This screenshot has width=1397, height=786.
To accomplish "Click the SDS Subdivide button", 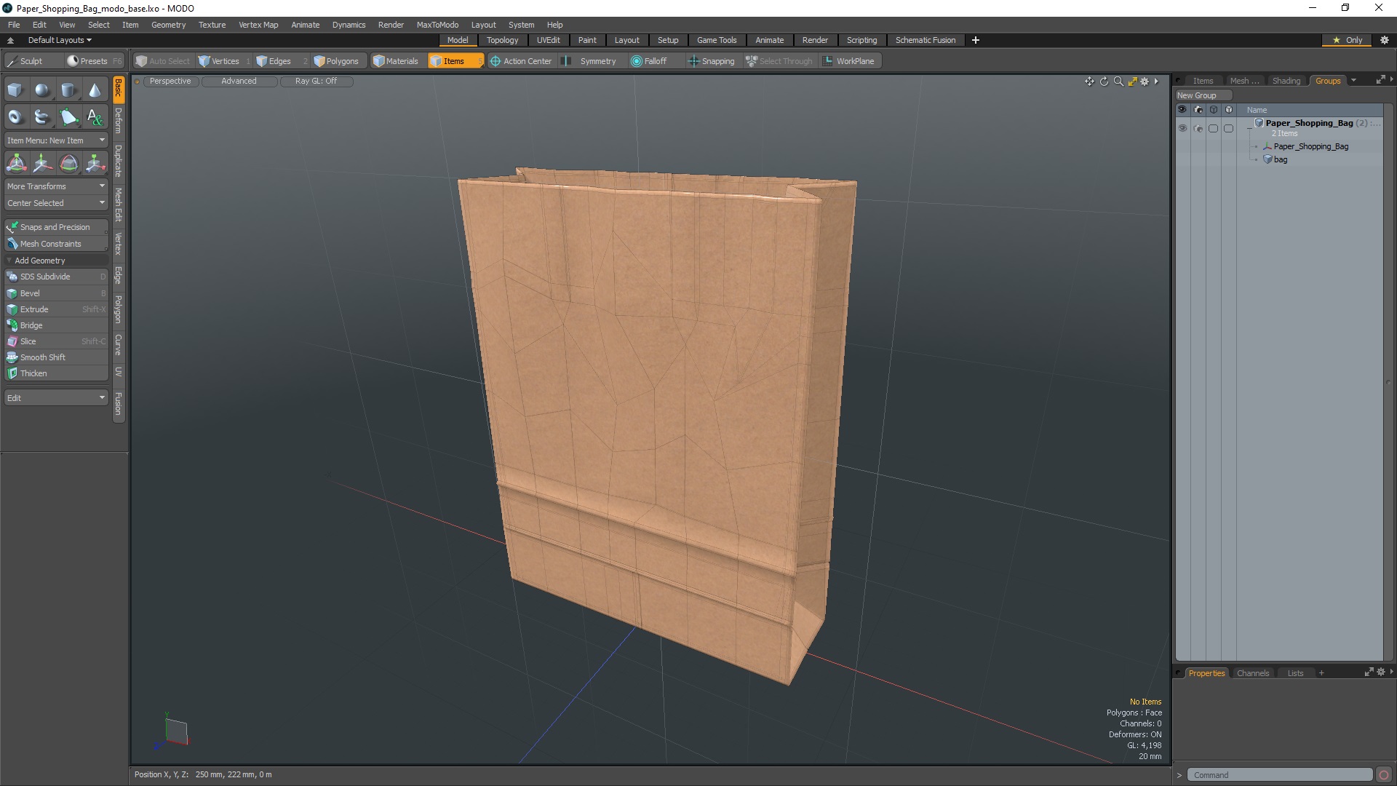I will point(56,277).
